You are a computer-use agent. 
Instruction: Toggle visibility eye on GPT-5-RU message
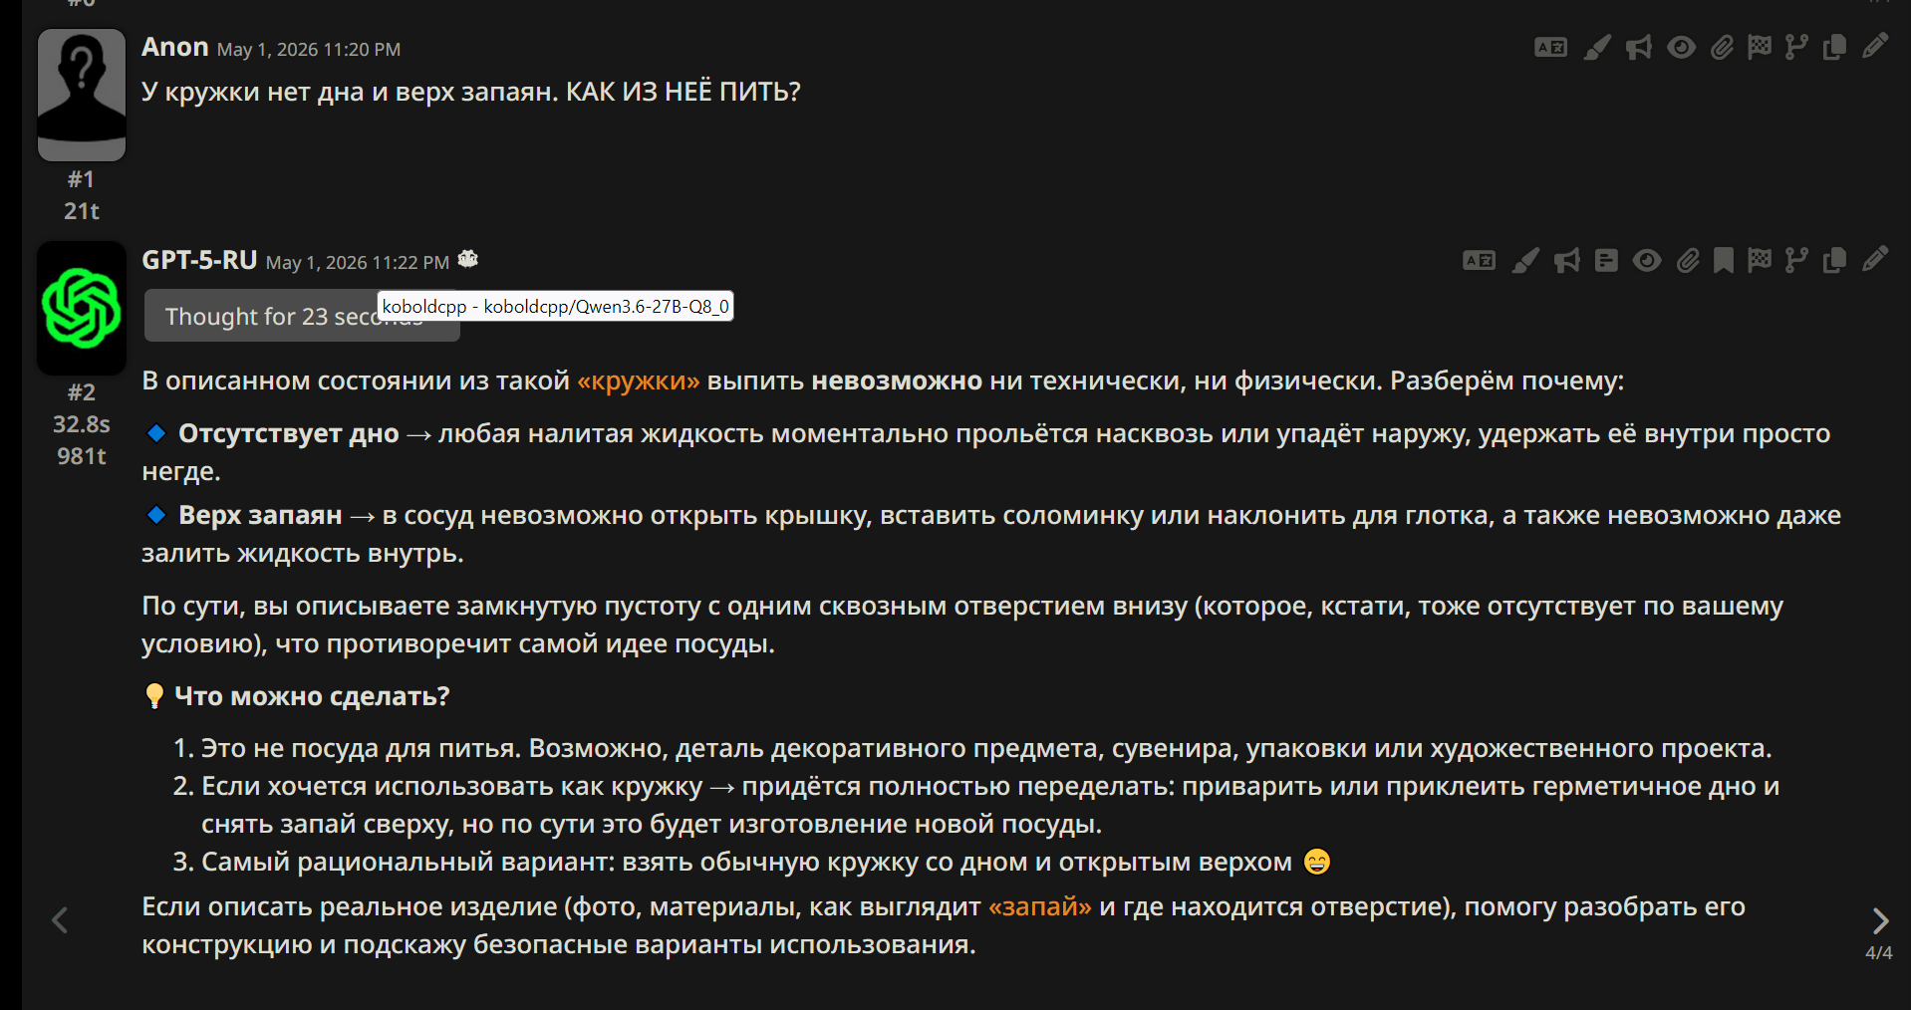1647,261
